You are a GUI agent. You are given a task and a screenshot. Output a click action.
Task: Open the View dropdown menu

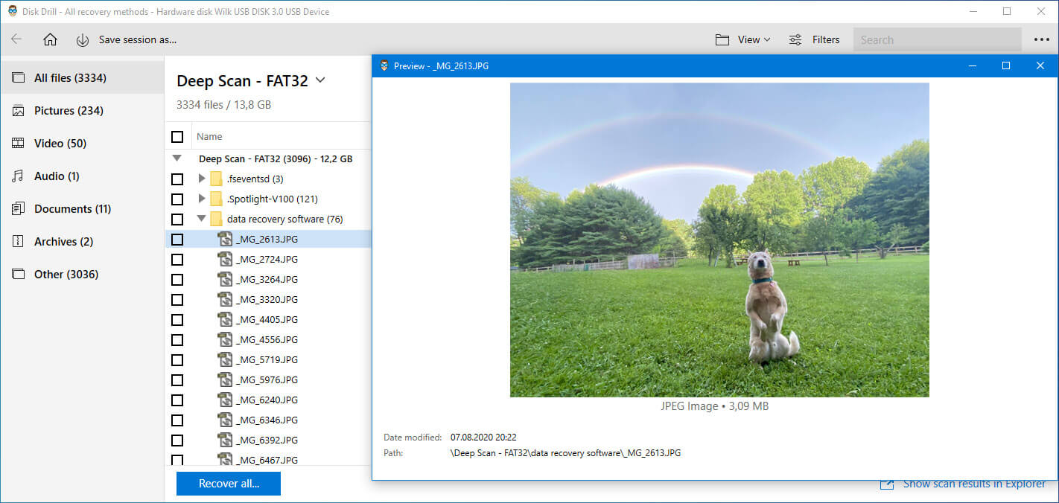[742, 40]
